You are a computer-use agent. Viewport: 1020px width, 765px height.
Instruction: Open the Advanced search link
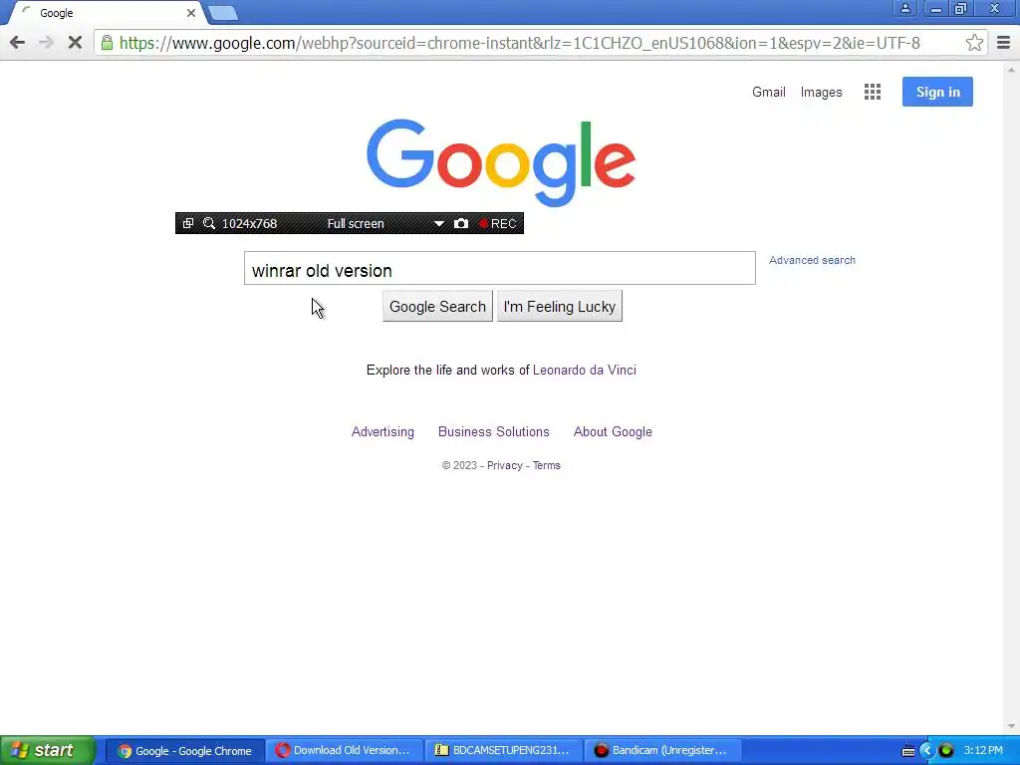[812, 260]
